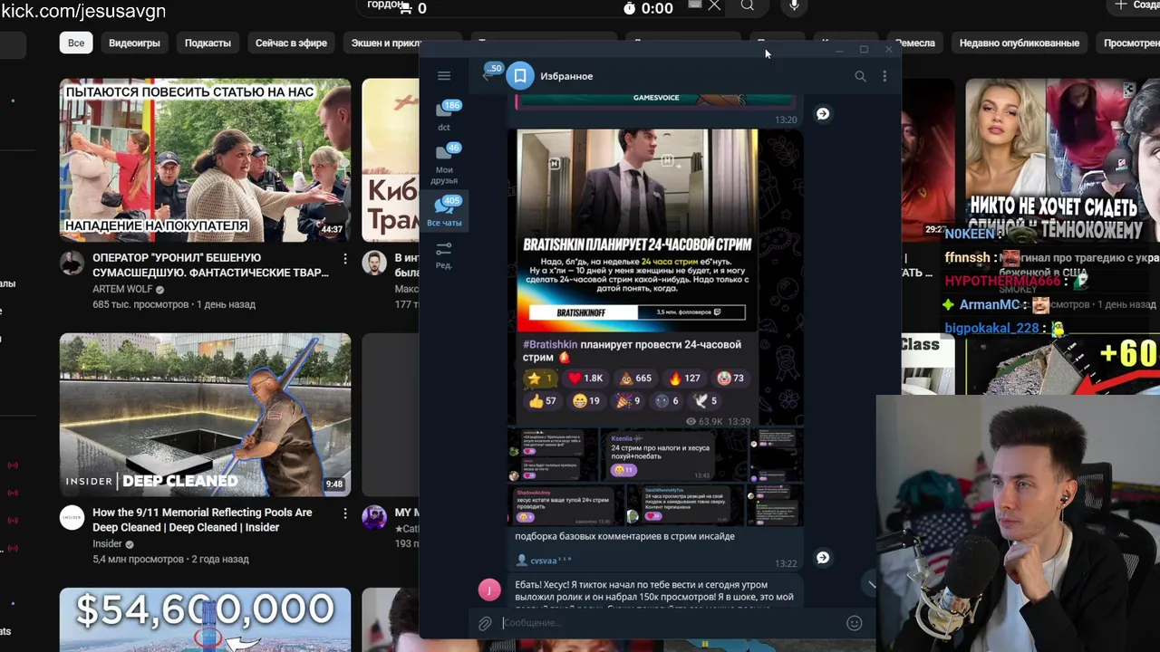Viewport: 1160px width, 652px height.
Task: Add thumbs up reaction with 57
Action: coord(544,401)
